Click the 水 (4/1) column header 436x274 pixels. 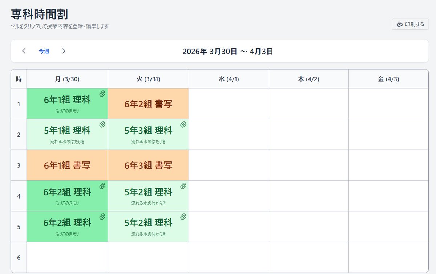pos(229,79)
